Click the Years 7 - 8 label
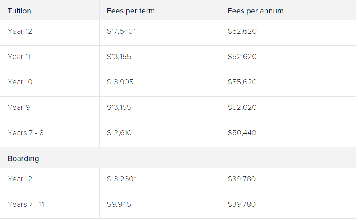358x220 pixels. 25,133
